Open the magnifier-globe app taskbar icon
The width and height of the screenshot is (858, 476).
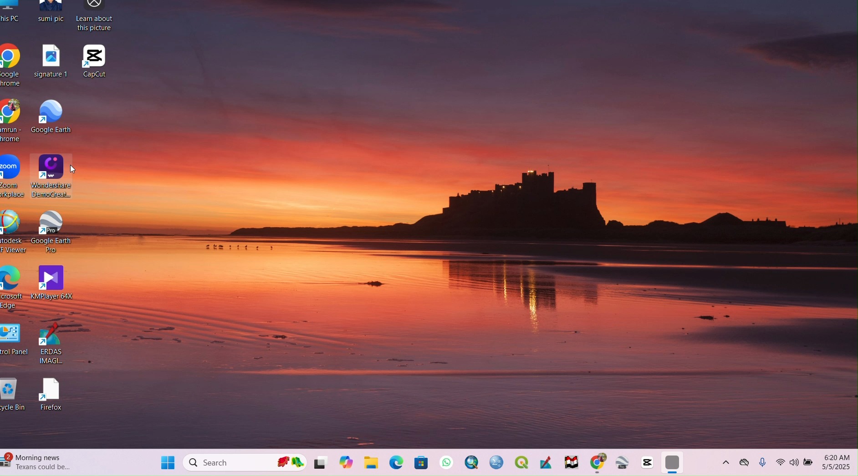coord(472,463)
